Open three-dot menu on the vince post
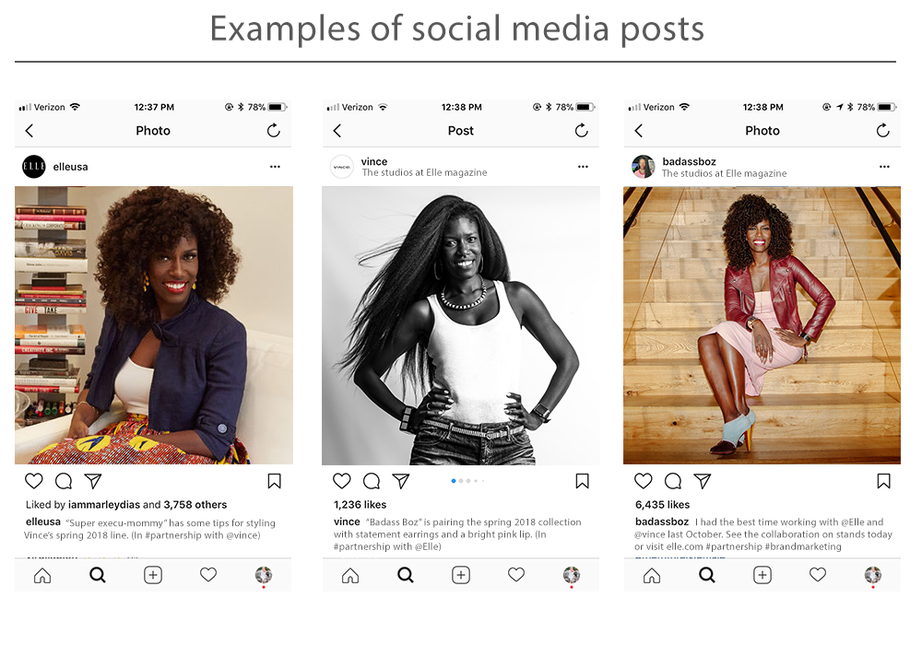The width and height of the screenshot is (922, 645). (583, 167)
